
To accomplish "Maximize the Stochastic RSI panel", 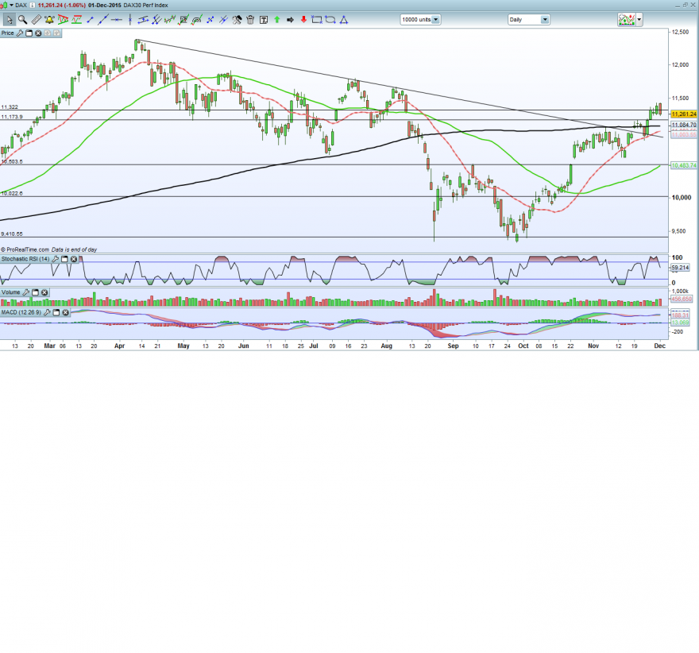I will click(64, 259).
